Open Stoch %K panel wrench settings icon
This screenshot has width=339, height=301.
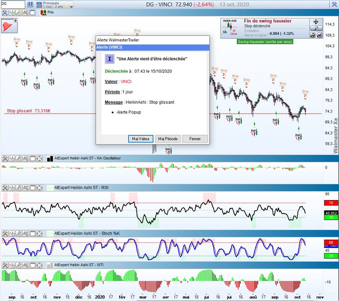(5, 234)
